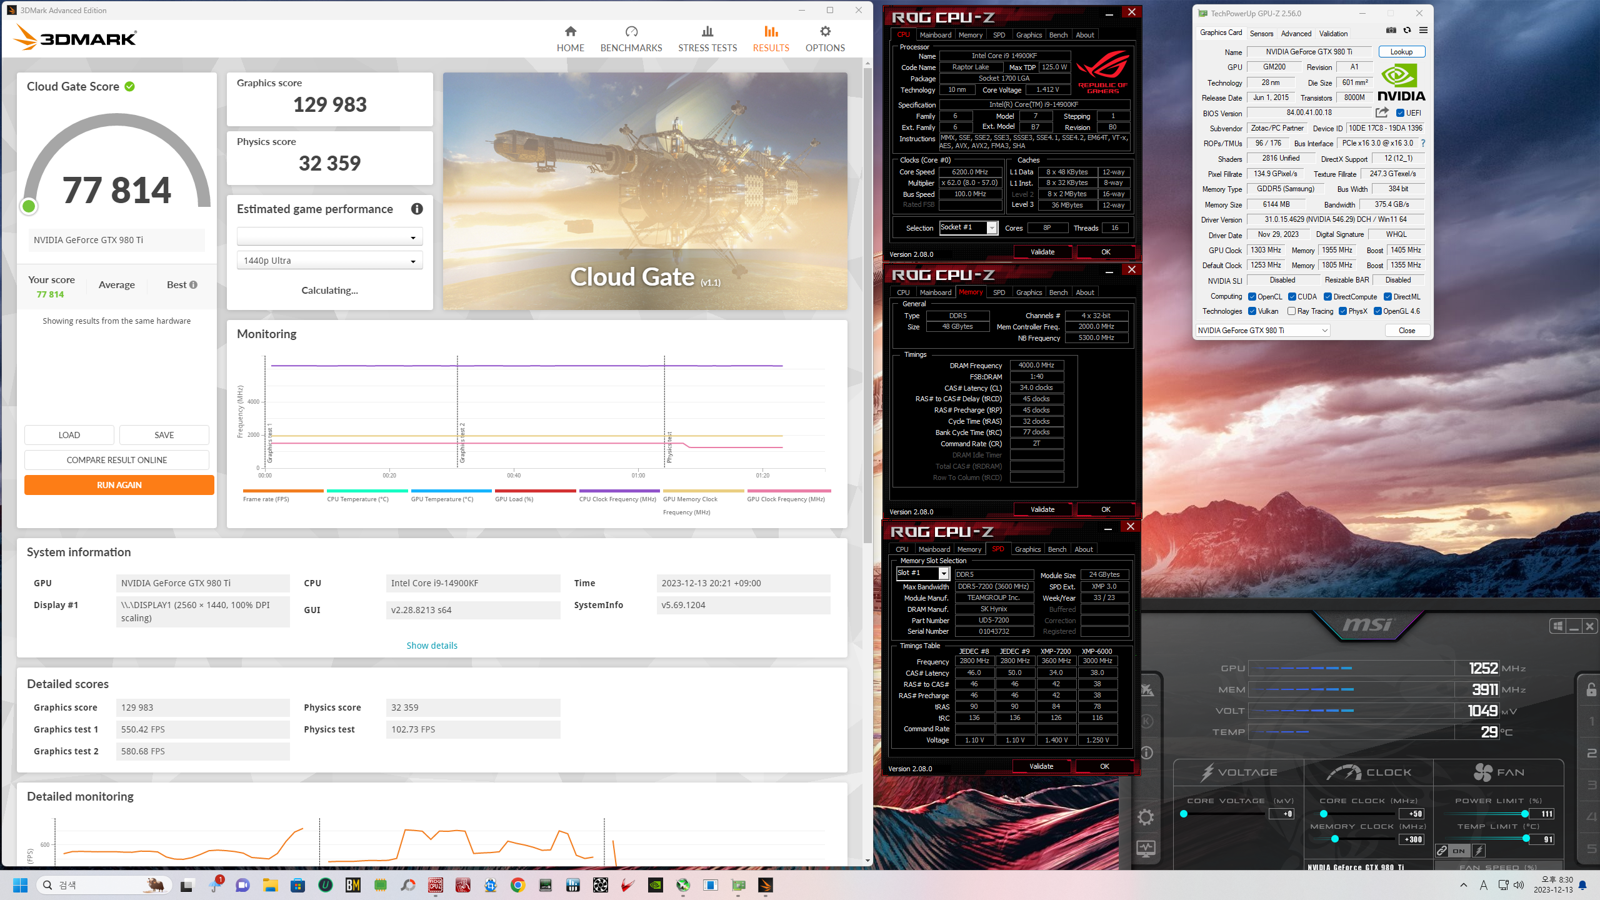
Task: Click the Afterburner startup Windows icon
Action: (1557, 626)
